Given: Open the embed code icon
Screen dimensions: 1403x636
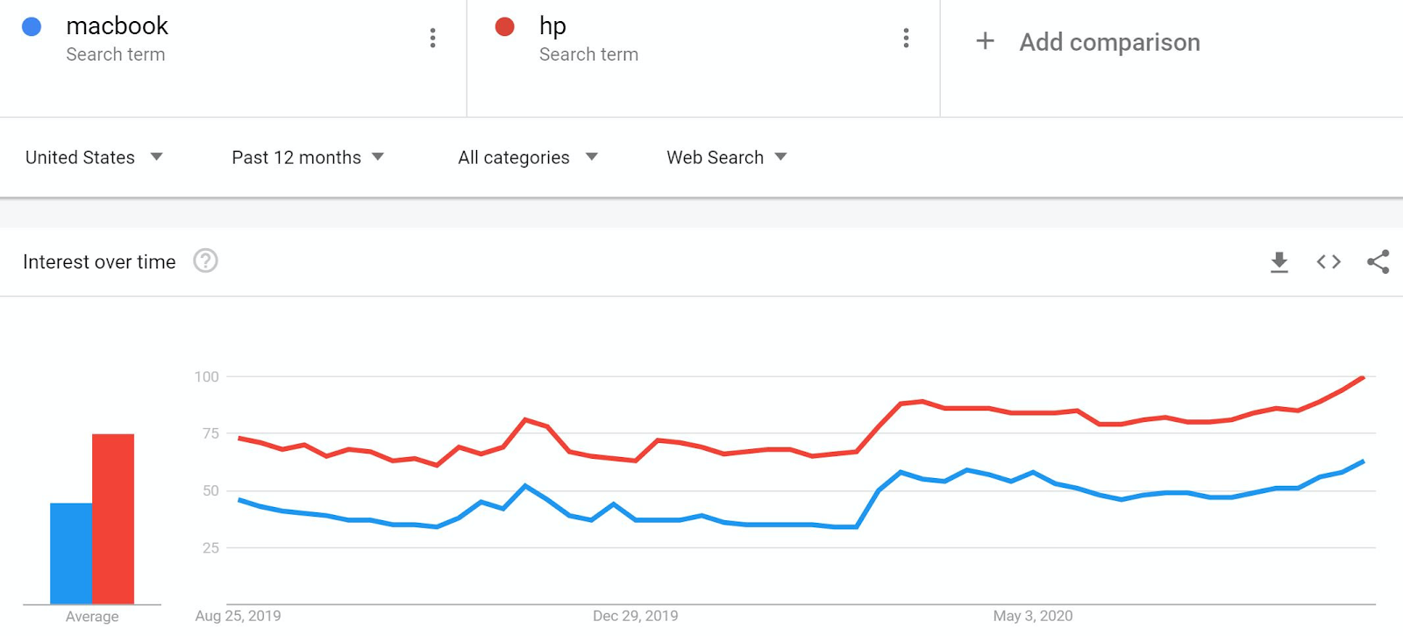Looking at the screenshot, I should point(1328,261).
